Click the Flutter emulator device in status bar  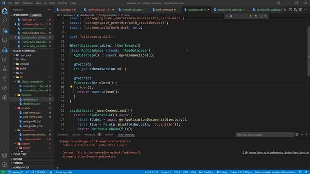pos(275,172)
